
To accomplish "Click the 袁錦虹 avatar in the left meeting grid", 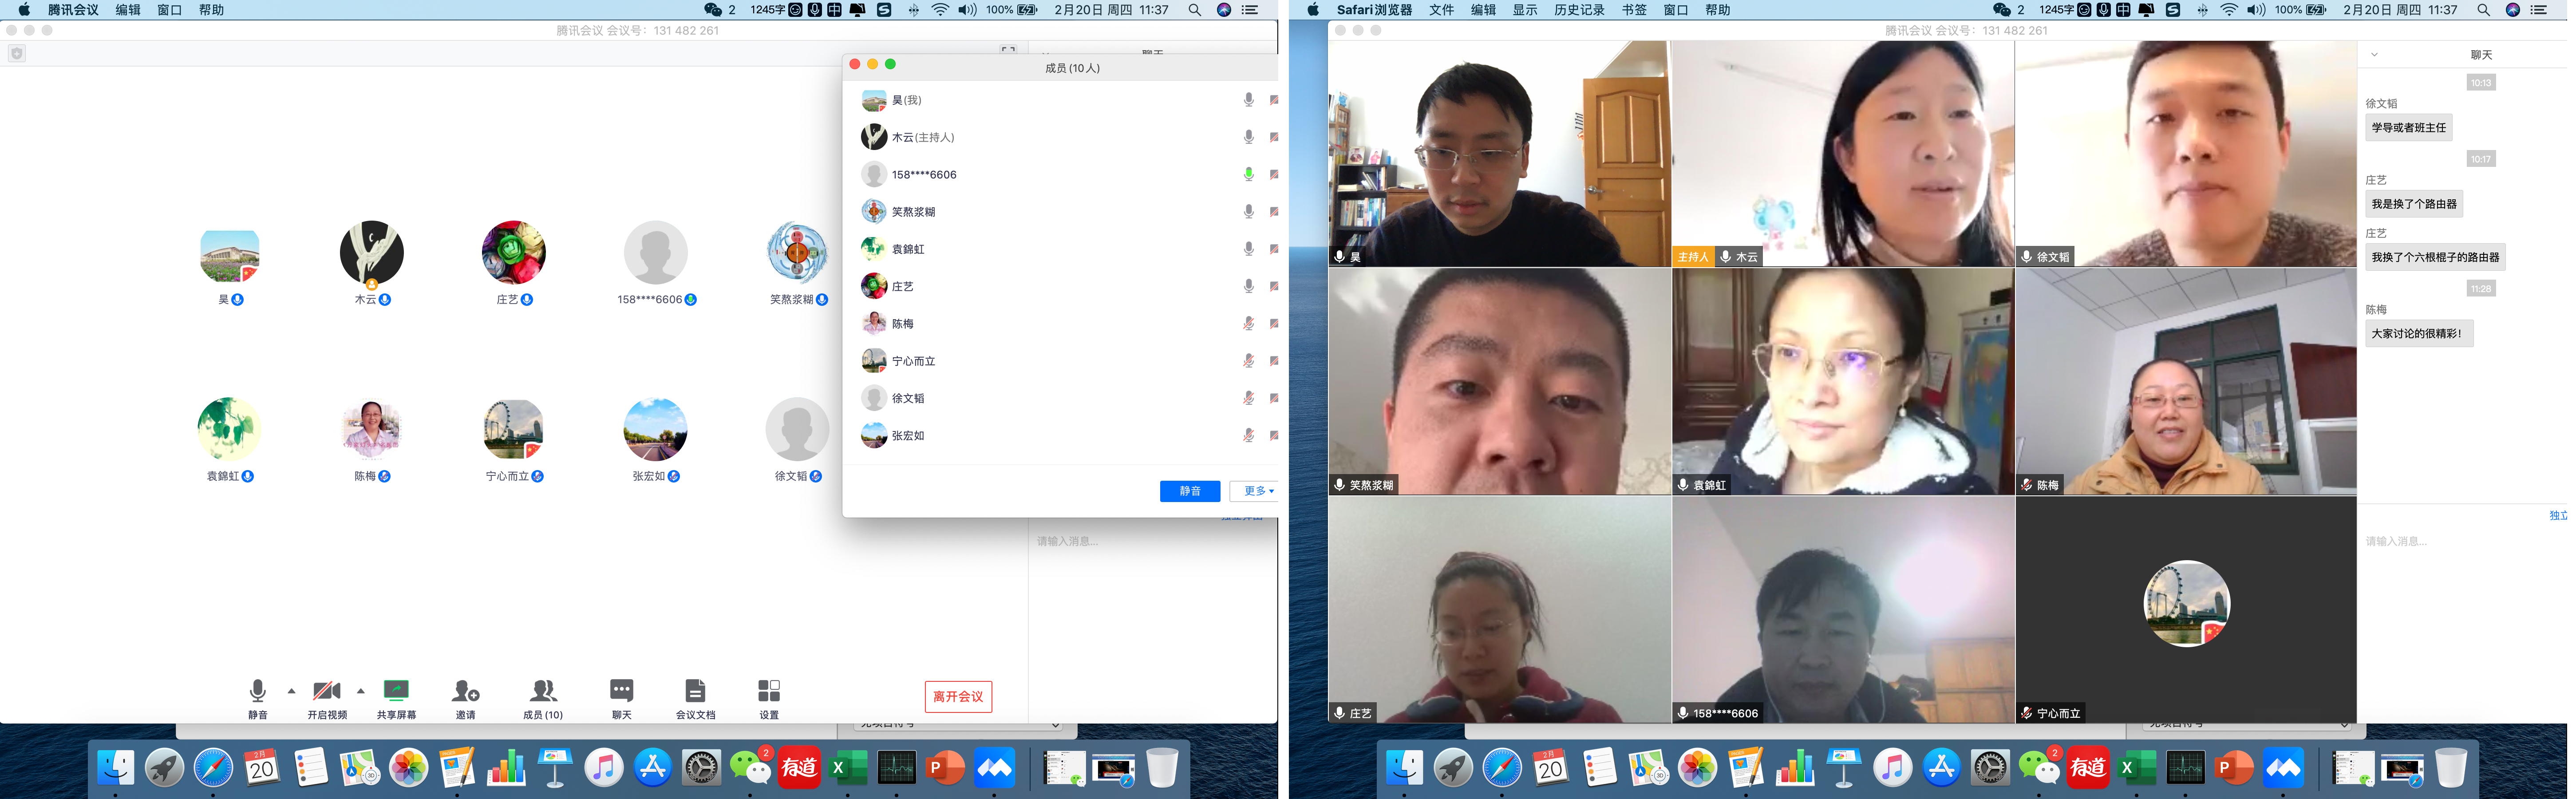I will tap(229, 429).
